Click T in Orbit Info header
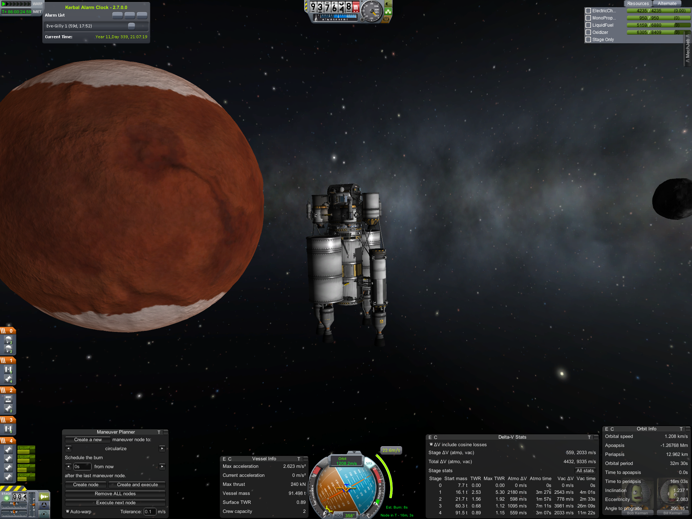The height and width of the screenshot is (519, 692). [x=681, y=429]
